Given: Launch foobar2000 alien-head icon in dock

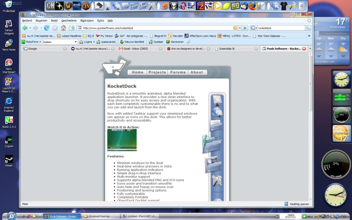Looking at the screenshot, I should (174, 6).
